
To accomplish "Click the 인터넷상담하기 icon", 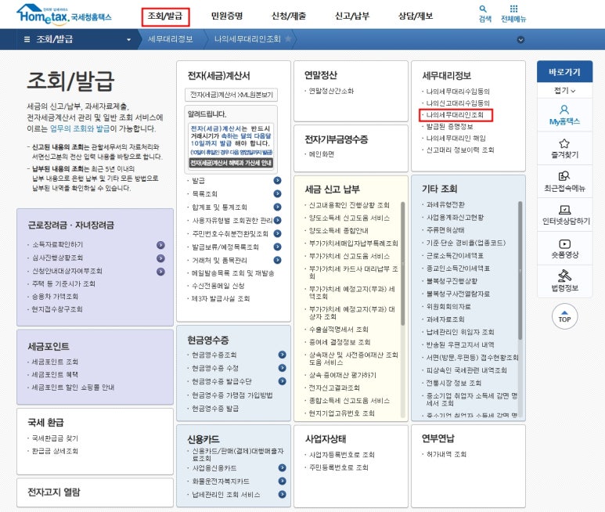I will [564, 214].
